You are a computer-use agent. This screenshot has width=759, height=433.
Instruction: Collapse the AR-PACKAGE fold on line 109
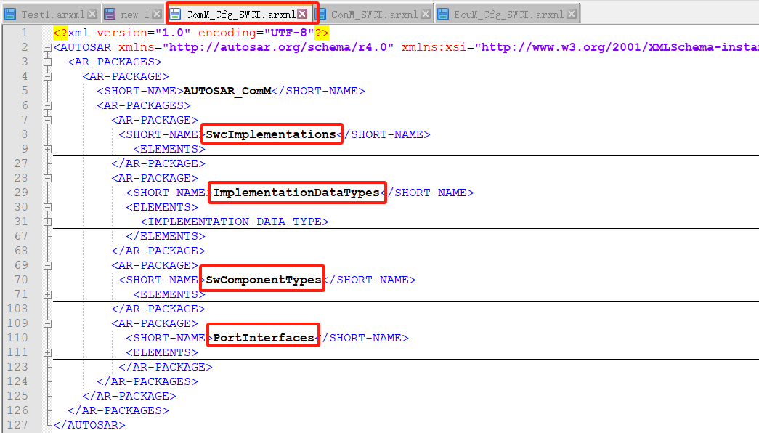pos(47,323)
